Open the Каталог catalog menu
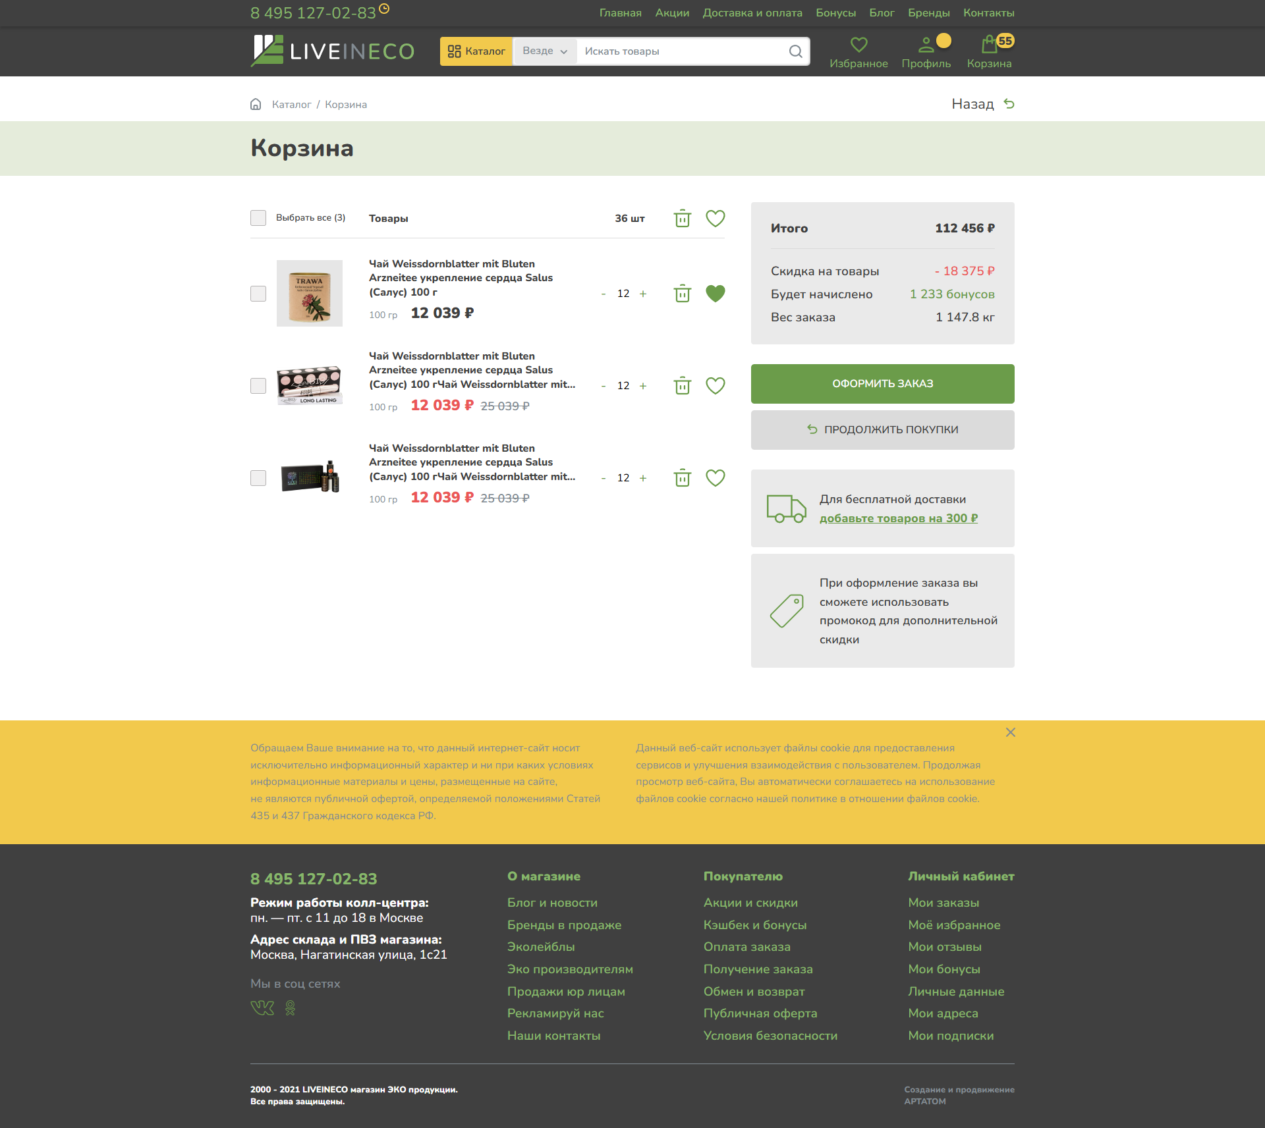 pyautogui.click(x=476, y=51)
